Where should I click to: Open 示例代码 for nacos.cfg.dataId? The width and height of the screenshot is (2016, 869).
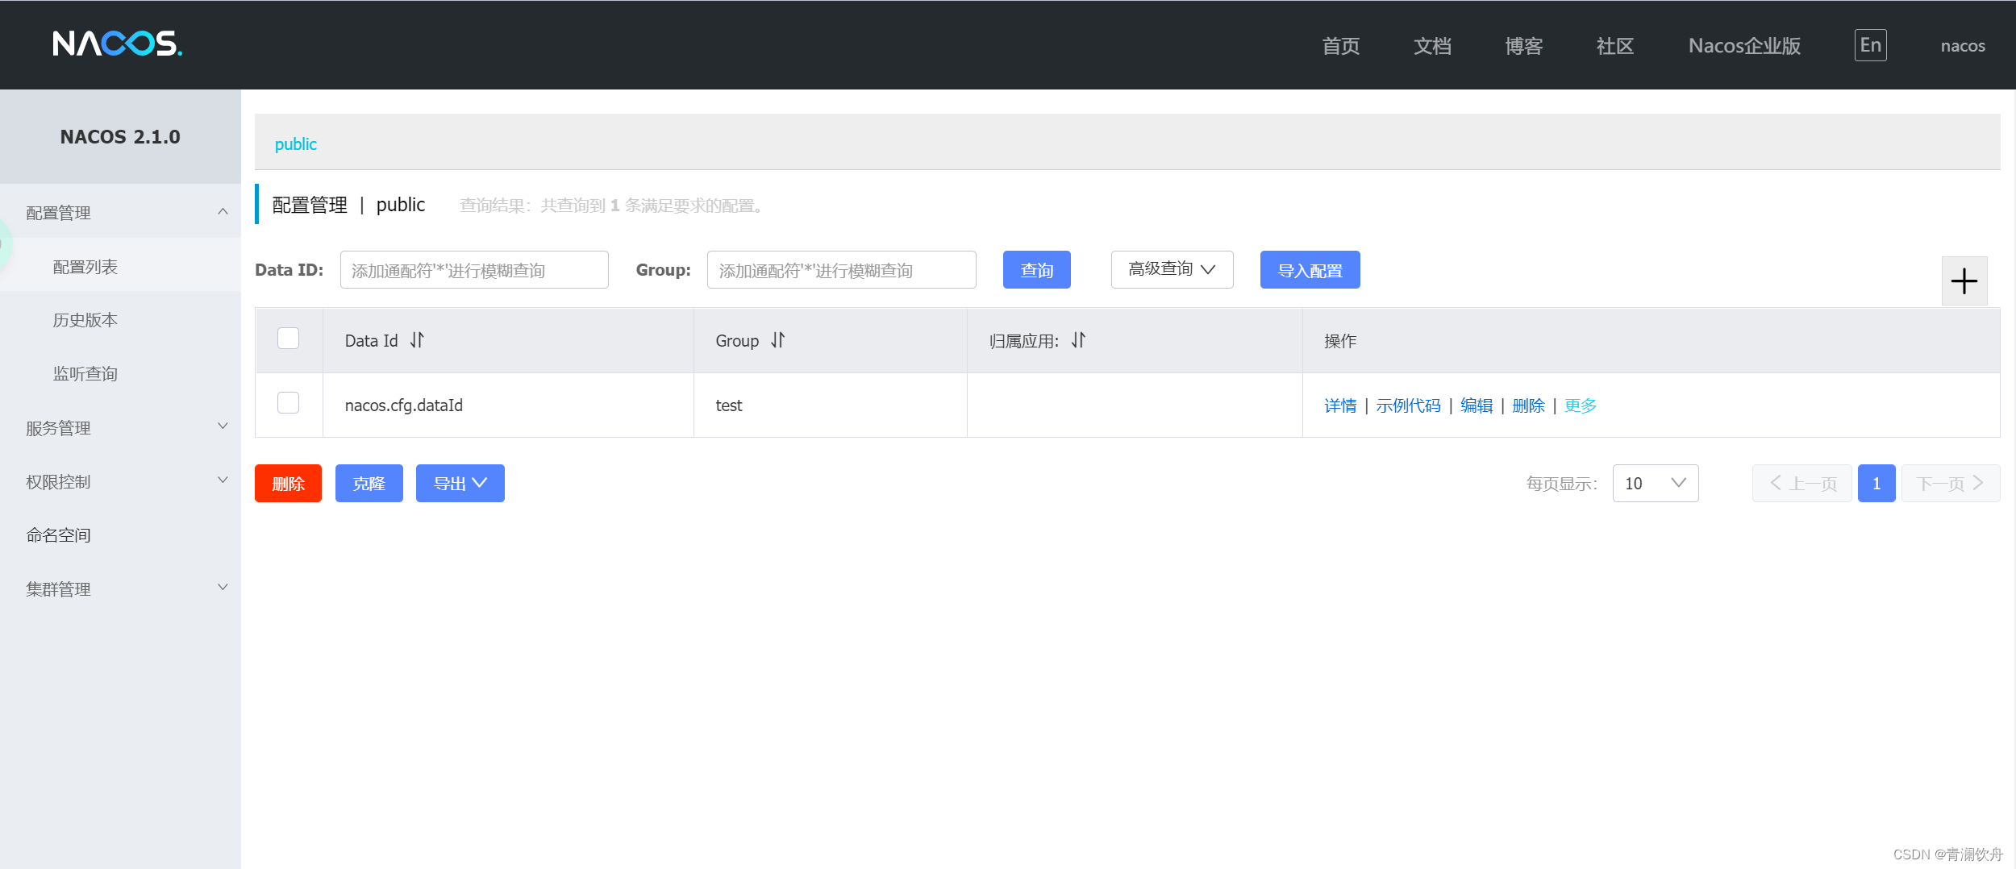click(x=1408, y=405)
